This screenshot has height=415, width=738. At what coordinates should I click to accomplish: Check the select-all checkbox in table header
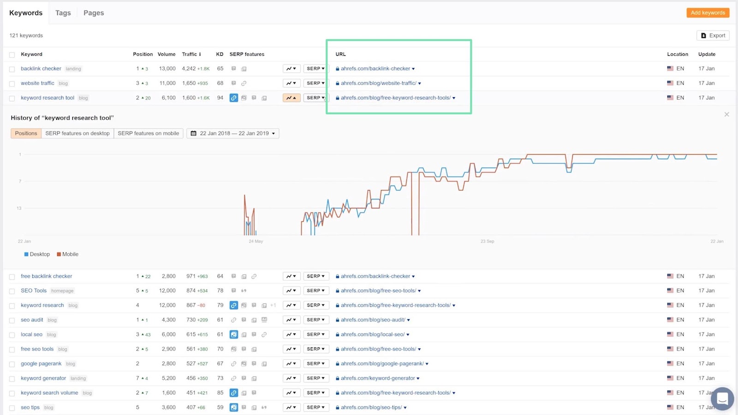[12, 55]
